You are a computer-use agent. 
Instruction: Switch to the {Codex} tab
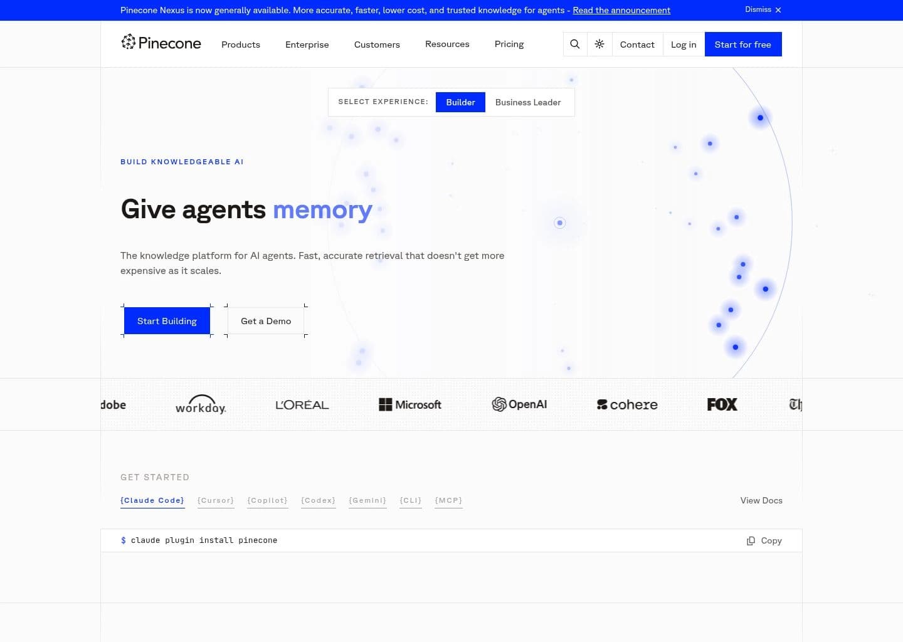[x=319, y=500]
